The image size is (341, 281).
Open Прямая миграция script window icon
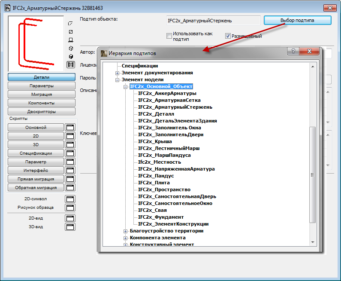tap(70, 179)
